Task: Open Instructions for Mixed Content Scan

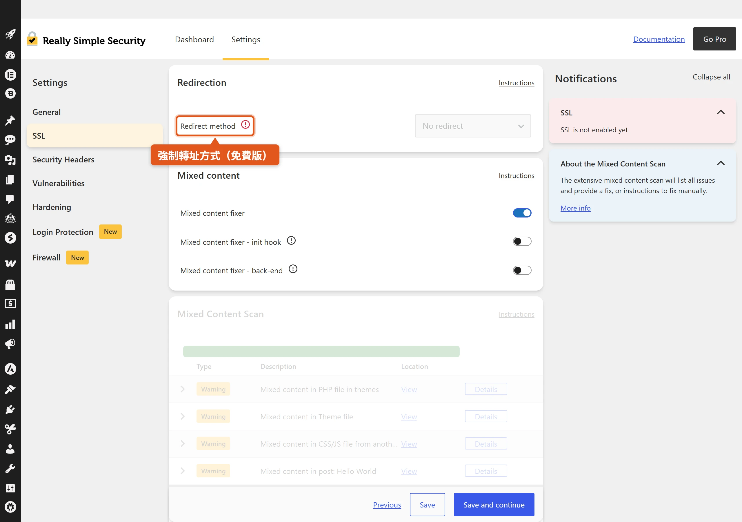Action: click(516, 314)
